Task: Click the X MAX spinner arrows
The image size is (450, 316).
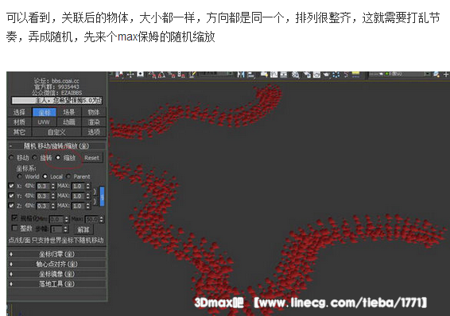Action: pos(88,187)
